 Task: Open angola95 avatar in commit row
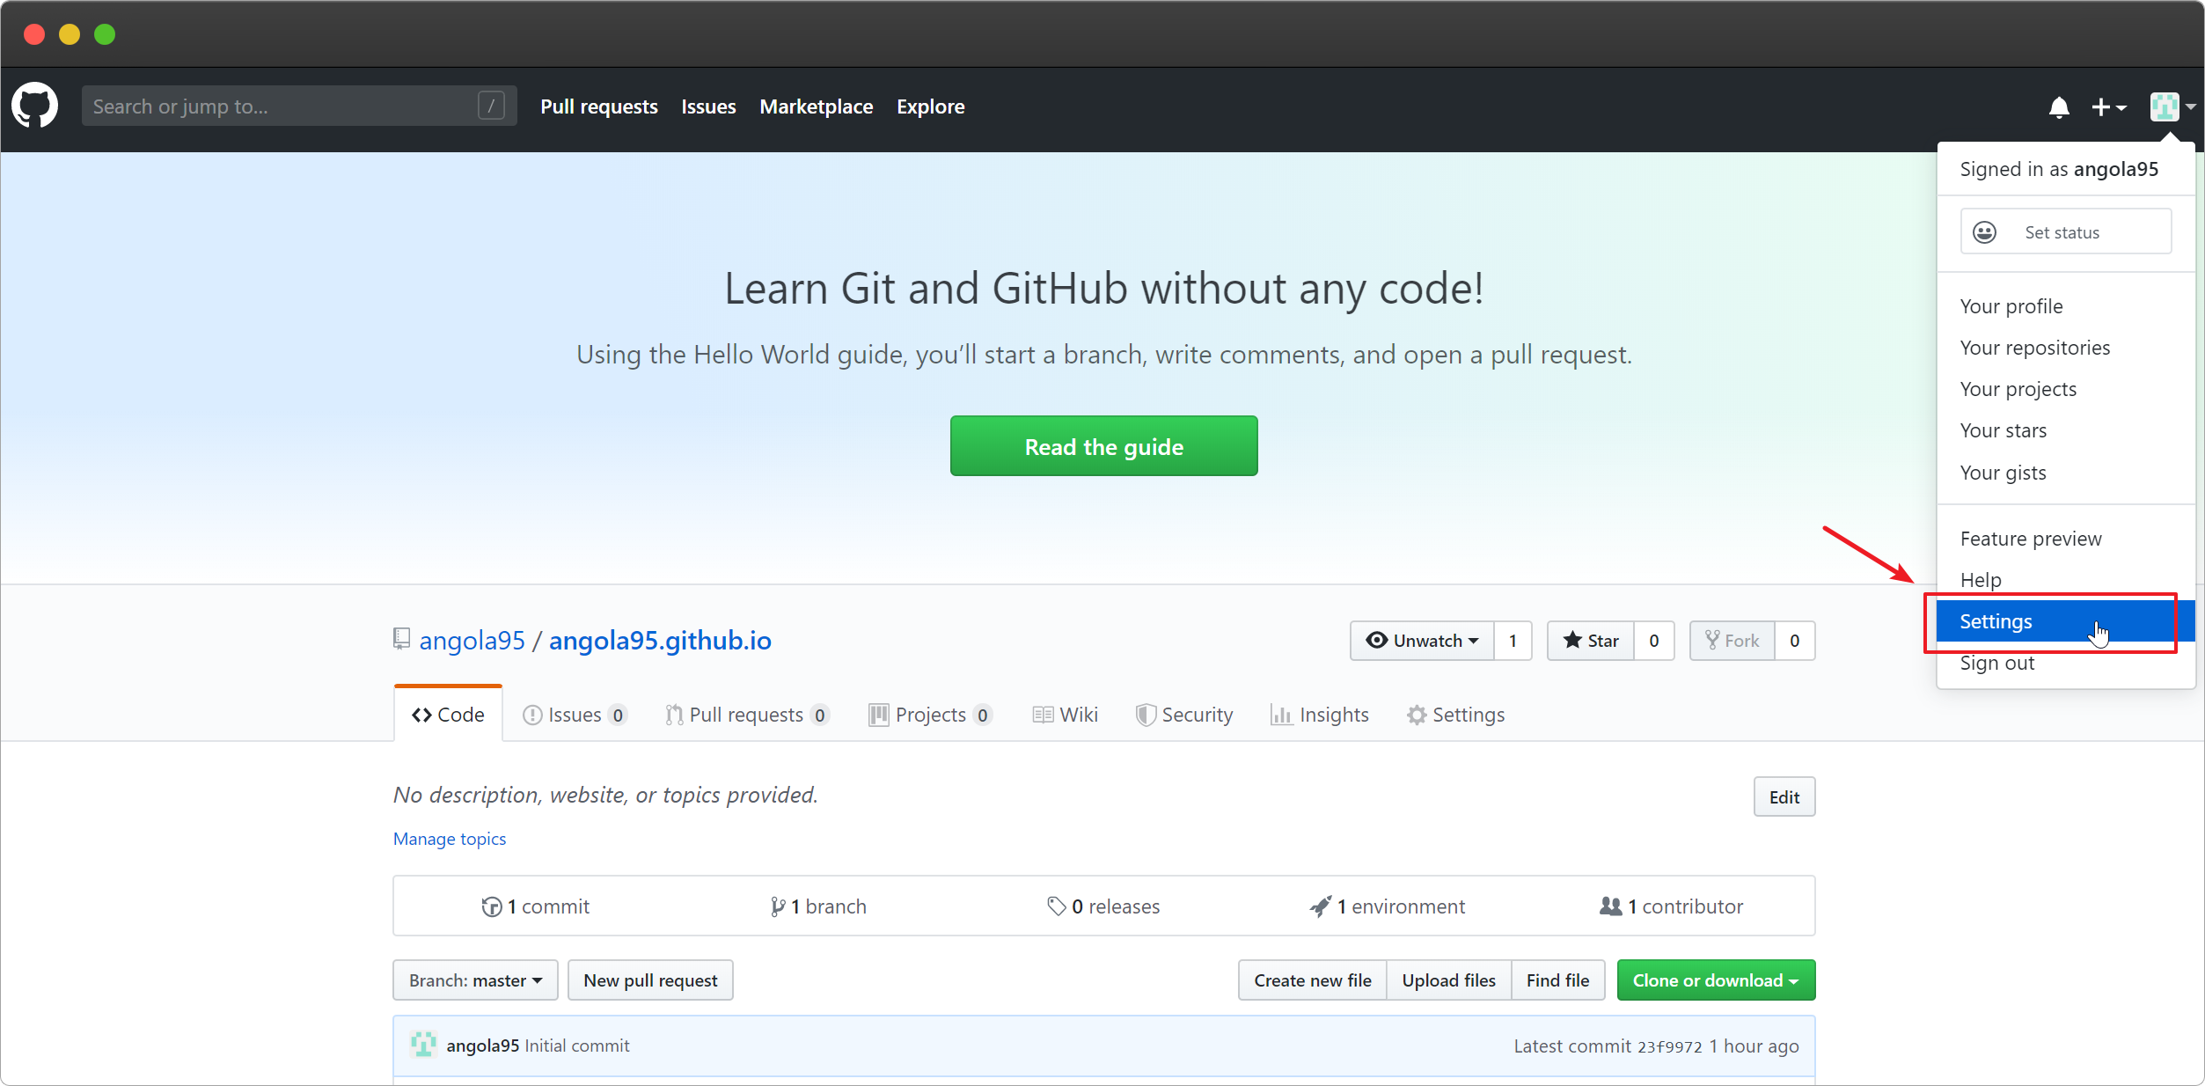coord(423,1045)
